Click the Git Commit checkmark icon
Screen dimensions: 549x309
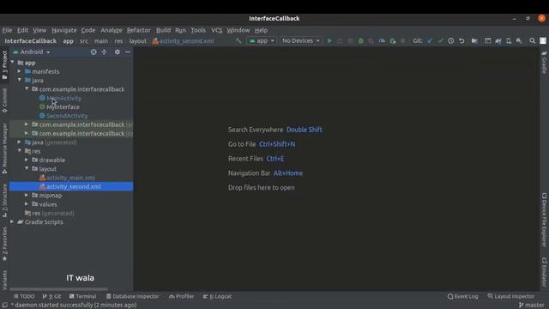[x=440, y=41]
